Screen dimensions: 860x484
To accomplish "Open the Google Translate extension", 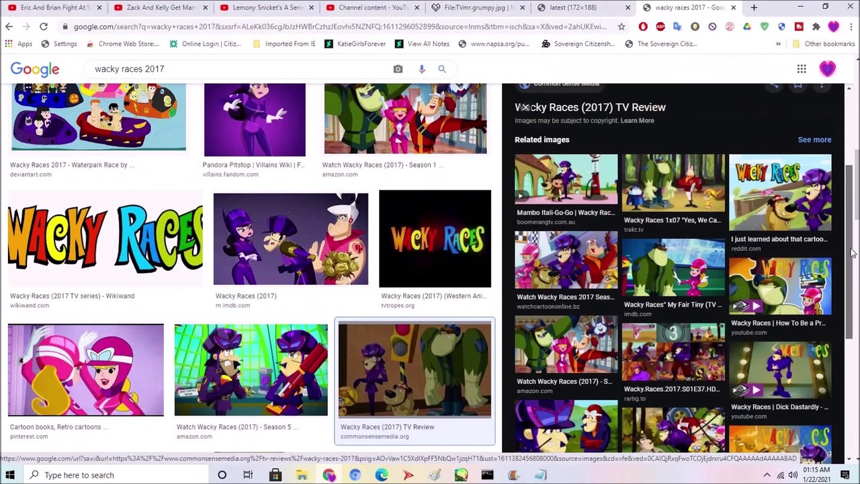I will click(677, 26).
